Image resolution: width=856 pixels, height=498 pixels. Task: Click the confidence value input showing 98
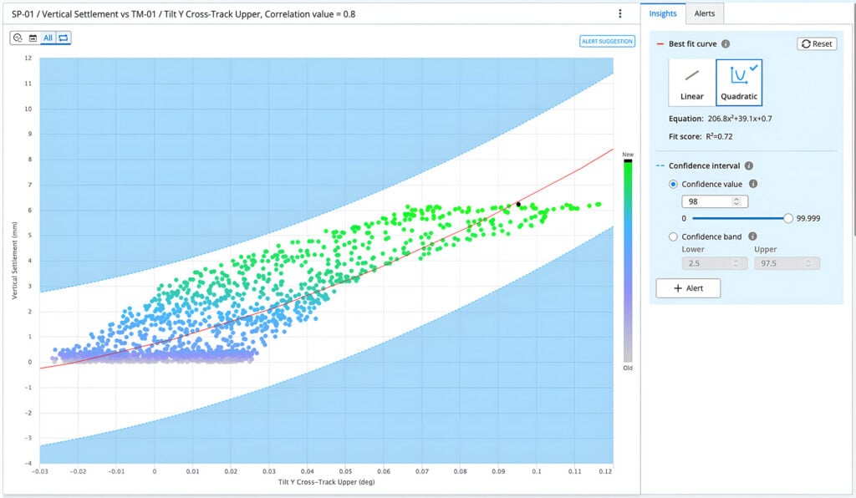point(715,201)
